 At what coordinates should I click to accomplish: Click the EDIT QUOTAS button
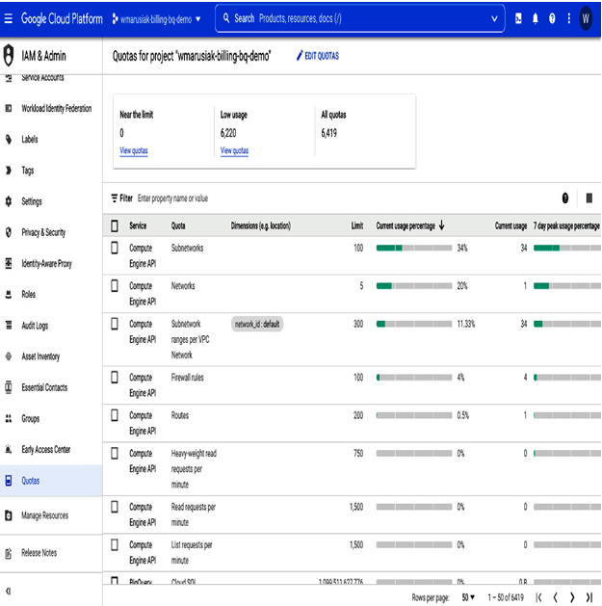click(317, 56)
